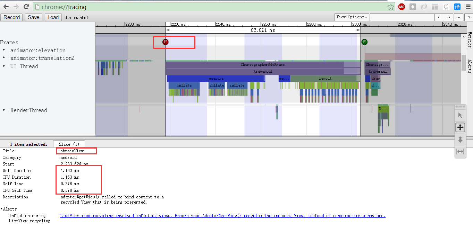Click the browser back arrow
The height and width of the screenshot is (233, 473).
(x=6, y=7)
